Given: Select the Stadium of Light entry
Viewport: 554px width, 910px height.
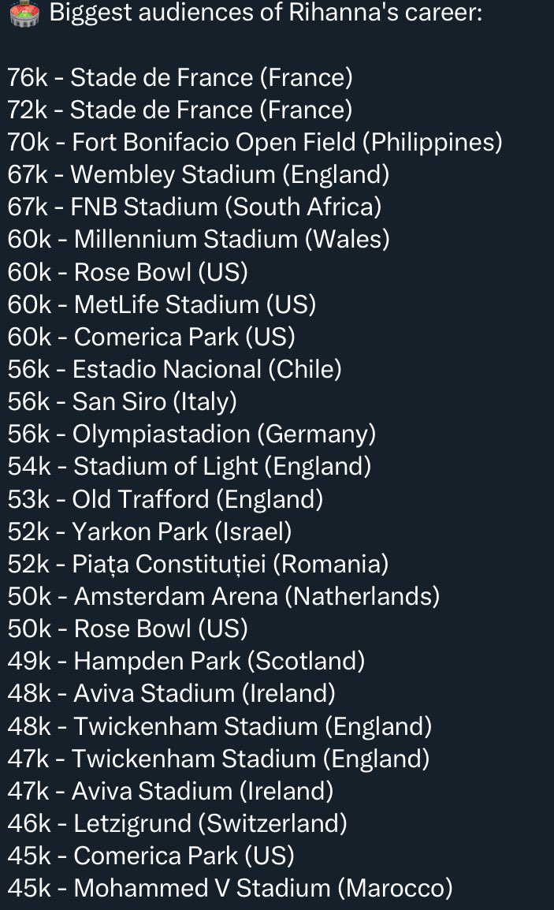Looking at the screenshot, I should (x=189, y=467).
